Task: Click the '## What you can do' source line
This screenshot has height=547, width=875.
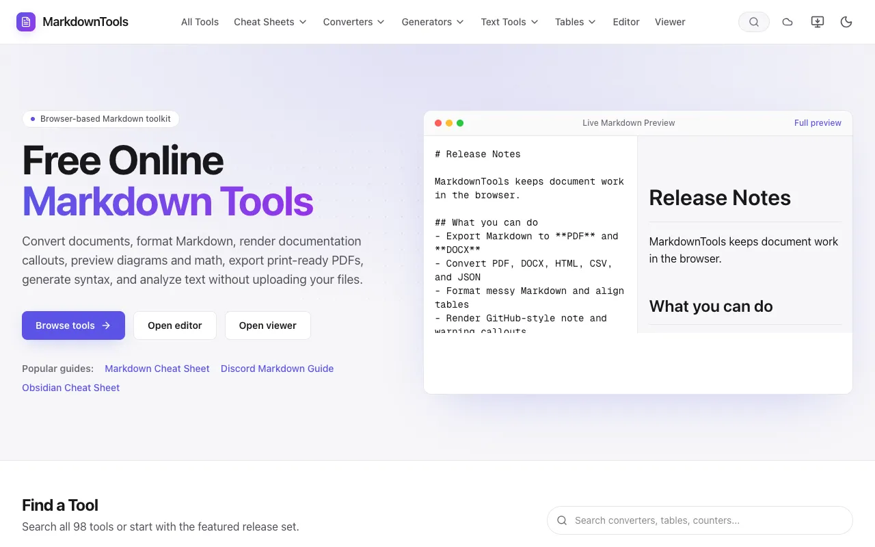Action: (486, 222)
